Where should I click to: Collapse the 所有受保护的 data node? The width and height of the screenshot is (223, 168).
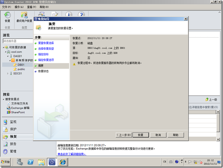point(10,61)
